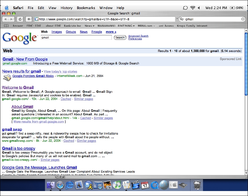This screenshot has width=248, height=196.
Task: Open the Google more » link
Action: 111,32
